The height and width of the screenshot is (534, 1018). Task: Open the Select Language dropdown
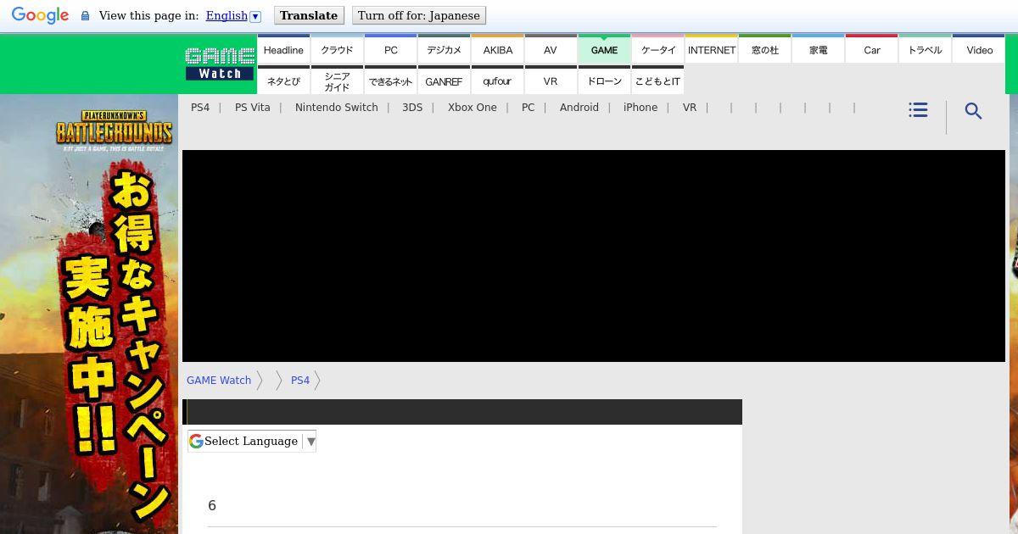pyautogui.click(x=252, y=441)
